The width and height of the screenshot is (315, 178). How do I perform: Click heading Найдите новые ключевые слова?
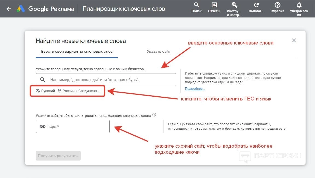point(81,41)
